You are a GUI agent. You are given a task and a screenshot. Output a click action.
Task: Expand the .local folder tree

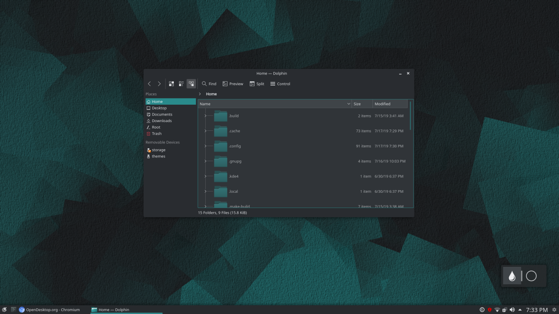click(x=205, y=191)
